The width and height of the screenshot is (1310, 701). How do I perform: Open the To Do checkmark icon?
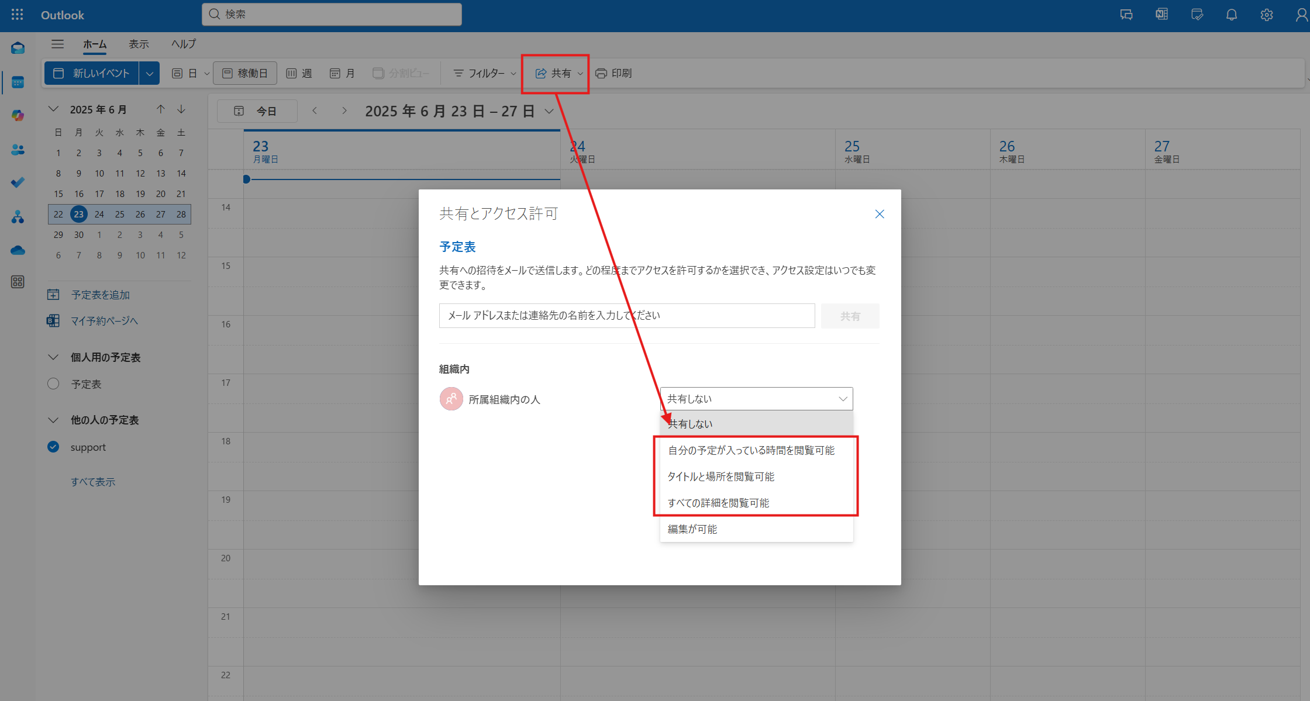pos(18,183)
